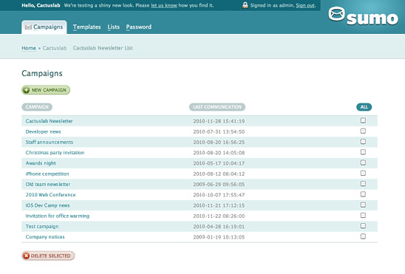This screenshot has width=405, height=274.
Task: Click the New Campaign button label
Action: click(49, 90)
